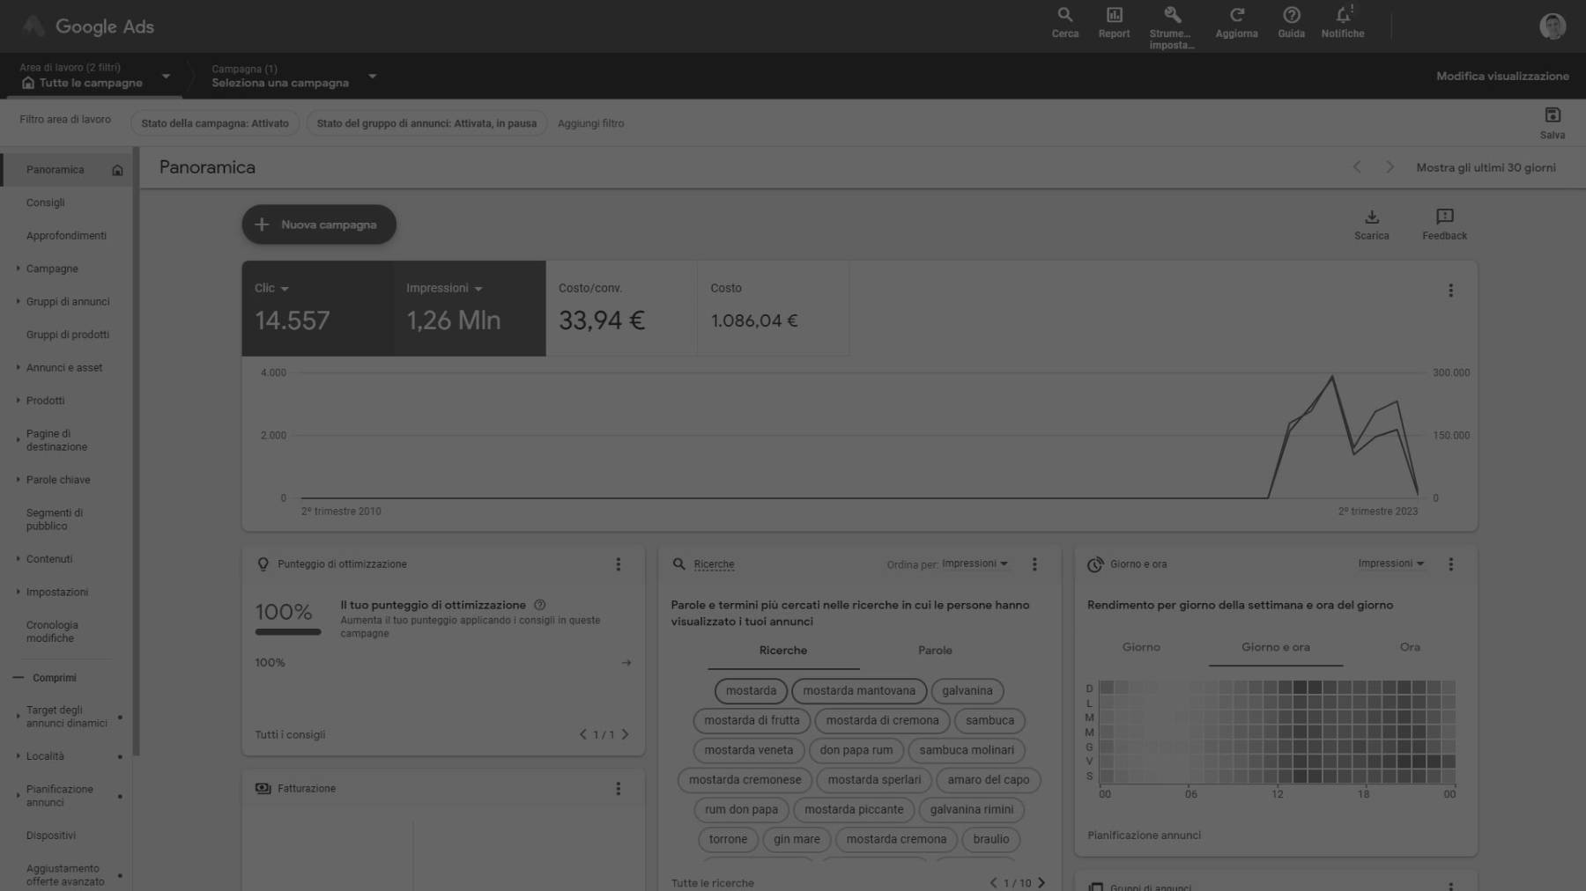Click the optimization score progress bar
Viewport: 1586px width, 891px height.
click(x=288, y=631)
